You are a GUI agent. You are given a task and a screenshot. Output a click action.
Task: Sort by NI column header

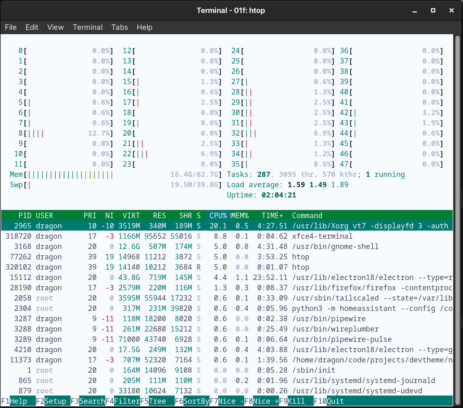point(109,215)
